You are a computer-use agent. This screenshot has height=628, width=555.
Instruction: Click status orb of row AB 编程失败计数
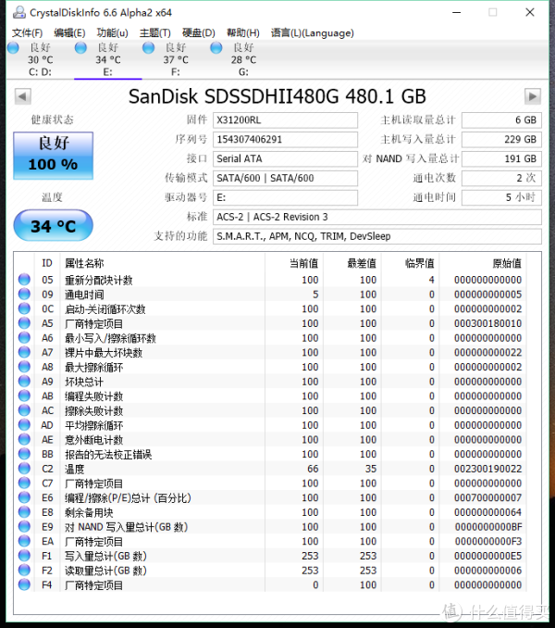click(24, 396)
